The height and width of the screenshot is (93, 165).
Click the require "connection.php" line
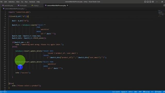click(19, 12)
